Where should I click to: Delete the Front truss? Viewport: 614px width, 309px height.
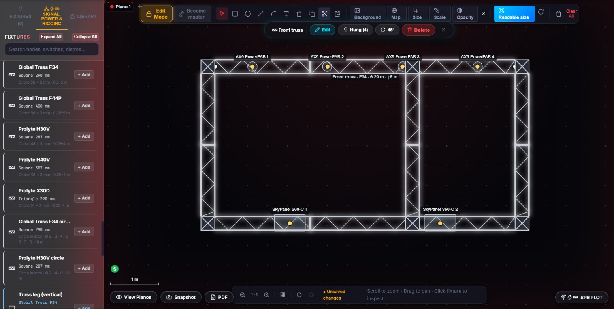pos(418,30)
